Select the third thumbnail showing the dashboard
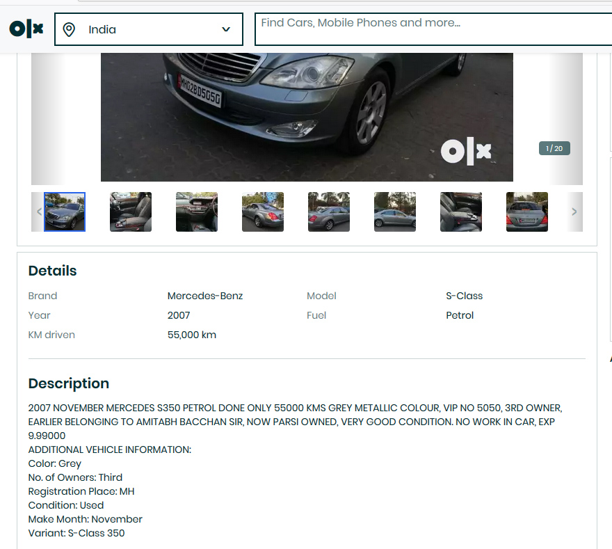Image resolution: width=612 pixels, height=549 pixels. click(197, 212)
